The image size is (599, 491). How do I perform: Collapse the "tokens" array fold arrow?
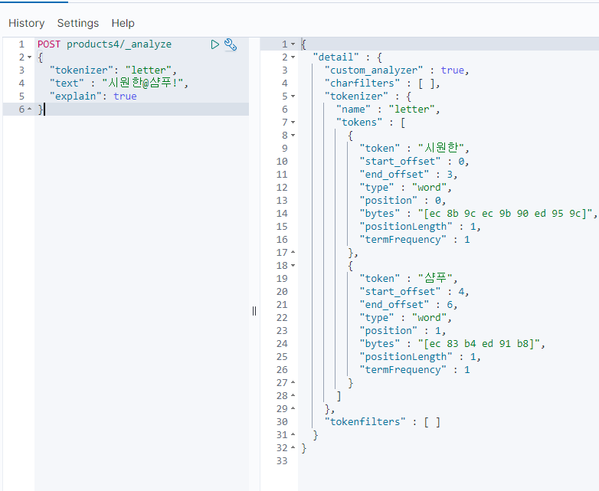pos(293,123)
